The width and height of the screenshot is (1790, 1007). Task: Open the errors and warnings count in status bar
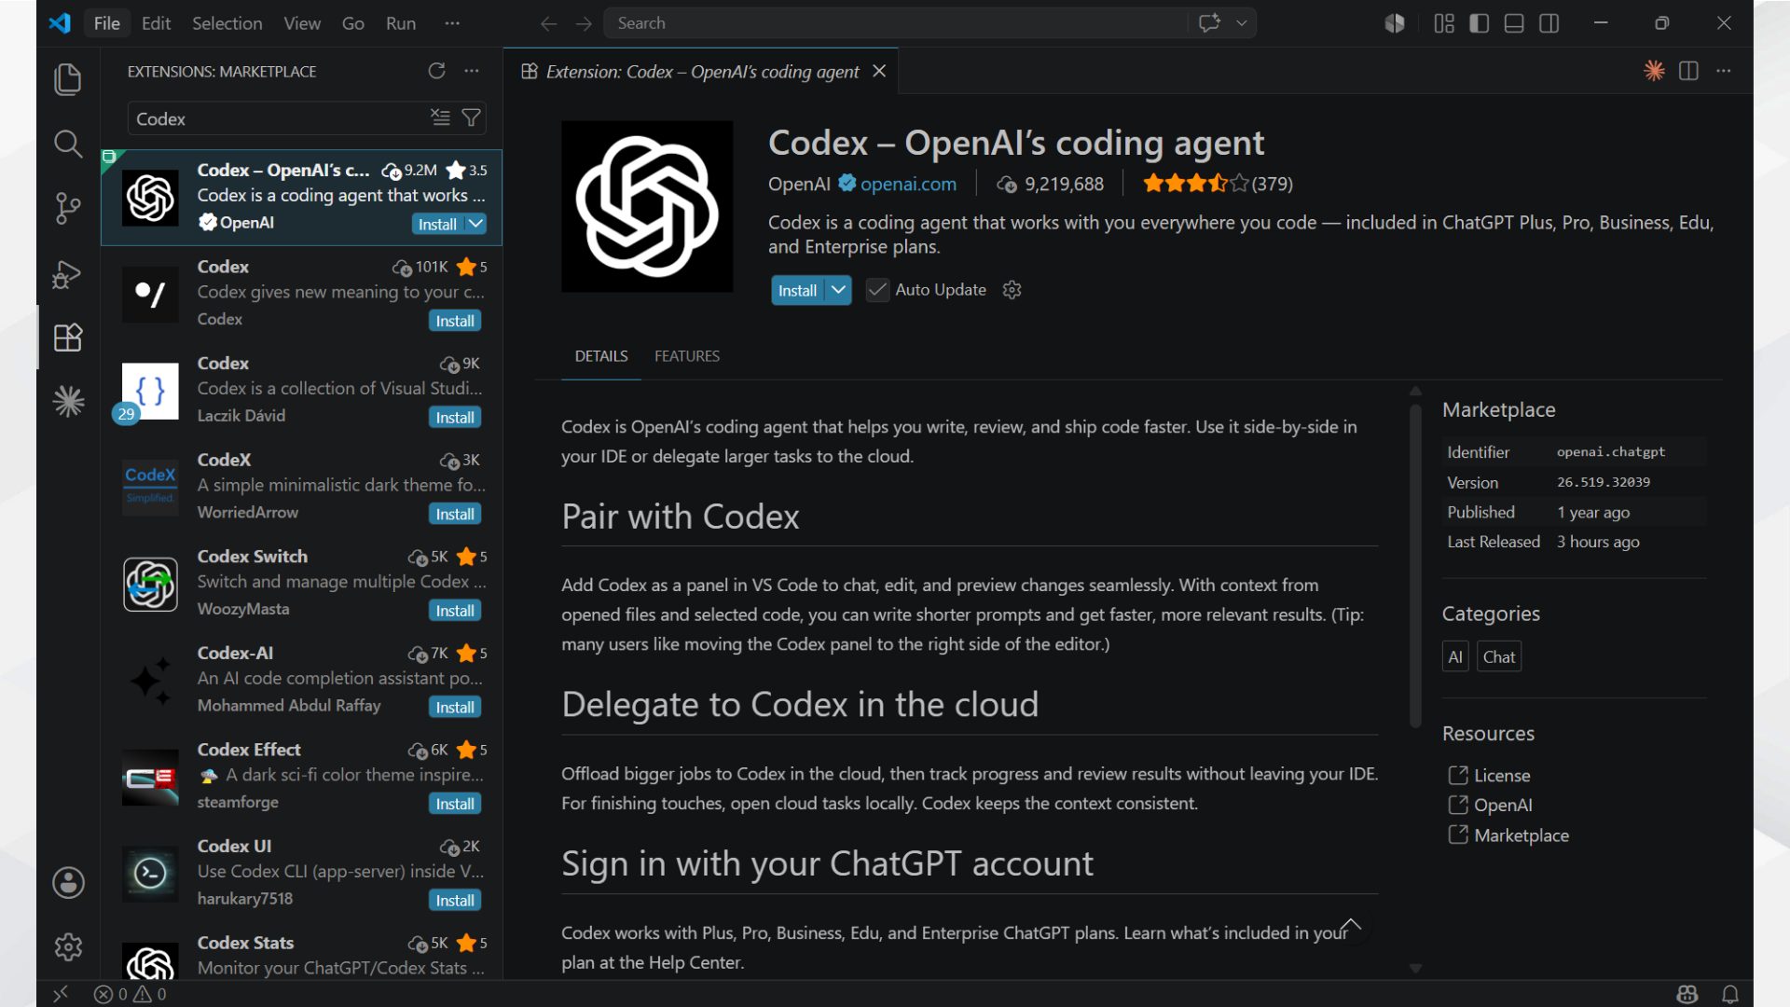coord(131,994)
